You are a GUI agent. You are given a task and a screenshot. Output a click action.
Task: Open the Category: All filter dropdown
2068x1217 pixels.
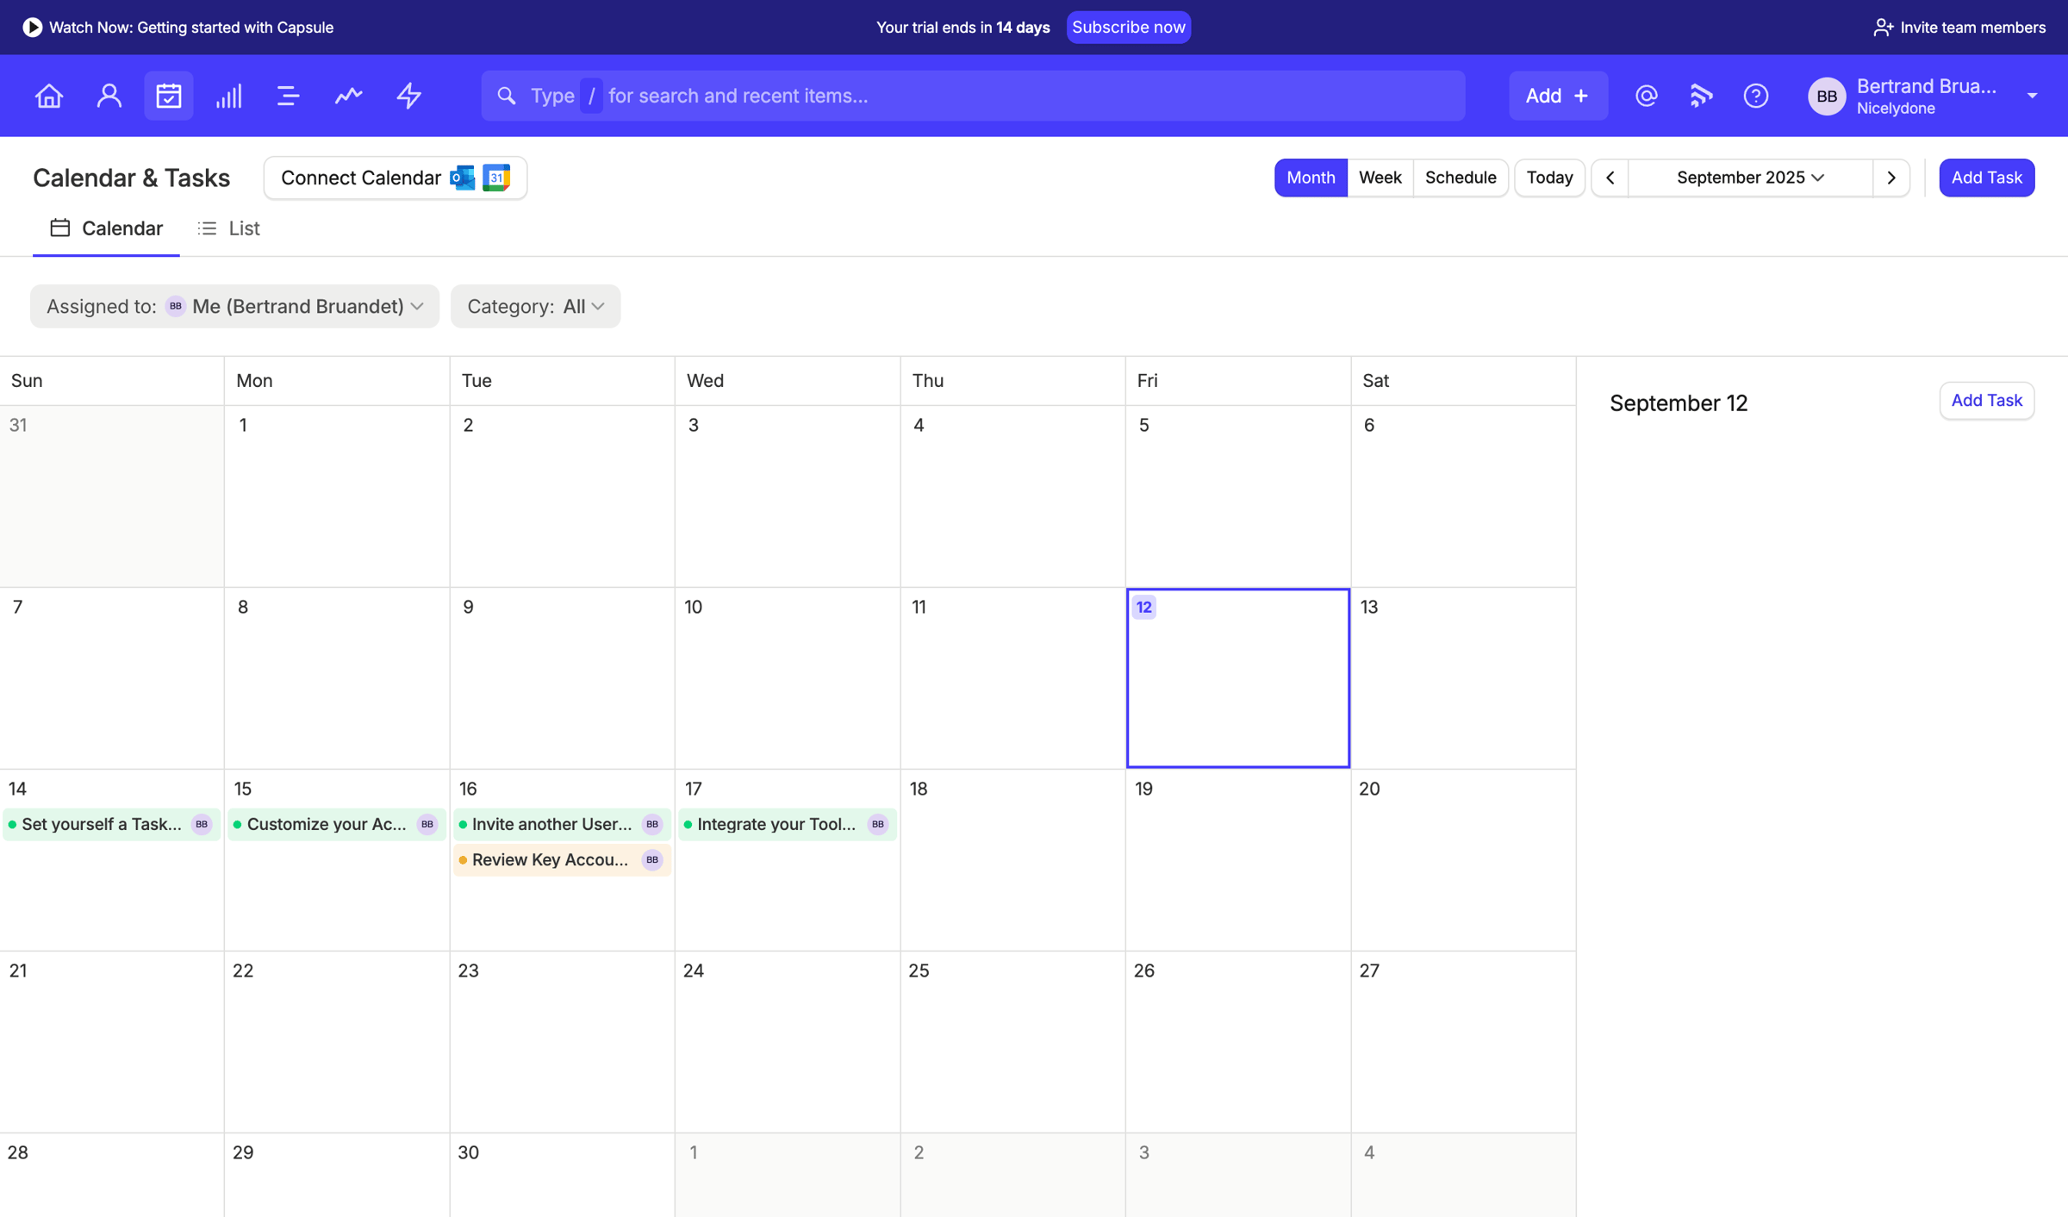tap(535, 306)
